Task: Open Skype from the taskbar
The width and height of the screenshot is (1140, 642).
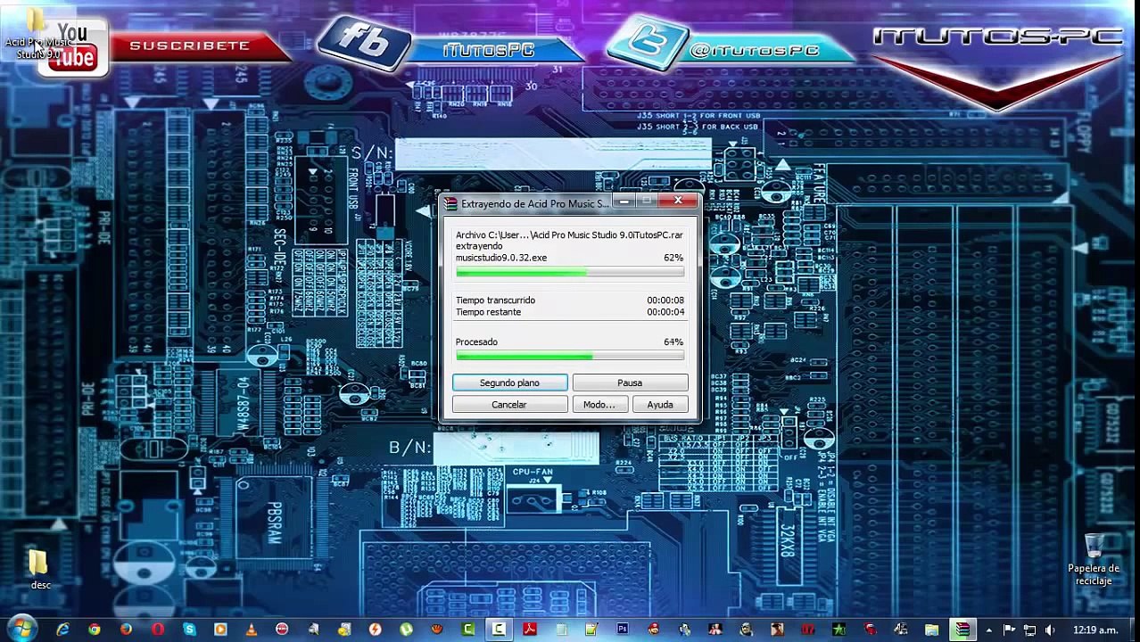Action: coord(189,630)
